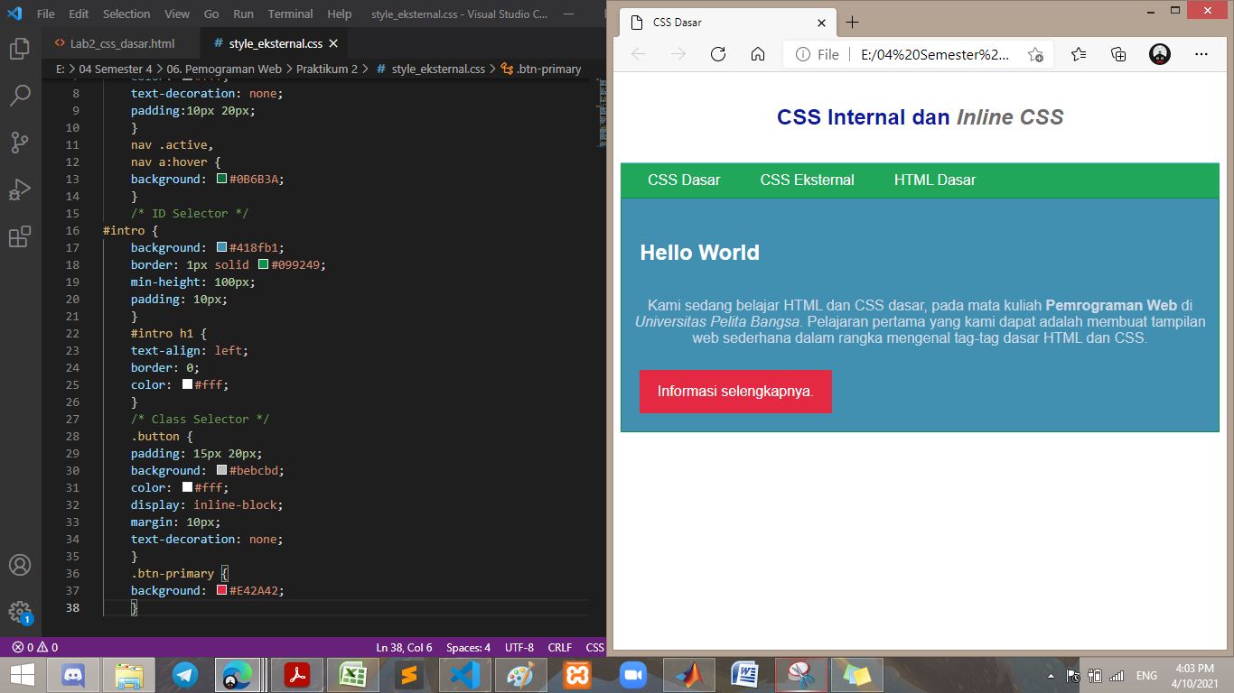This screenshot has width=1234, height=693.
Task: Open the Edge Settings and more menu
Action: click(1201, 54)
